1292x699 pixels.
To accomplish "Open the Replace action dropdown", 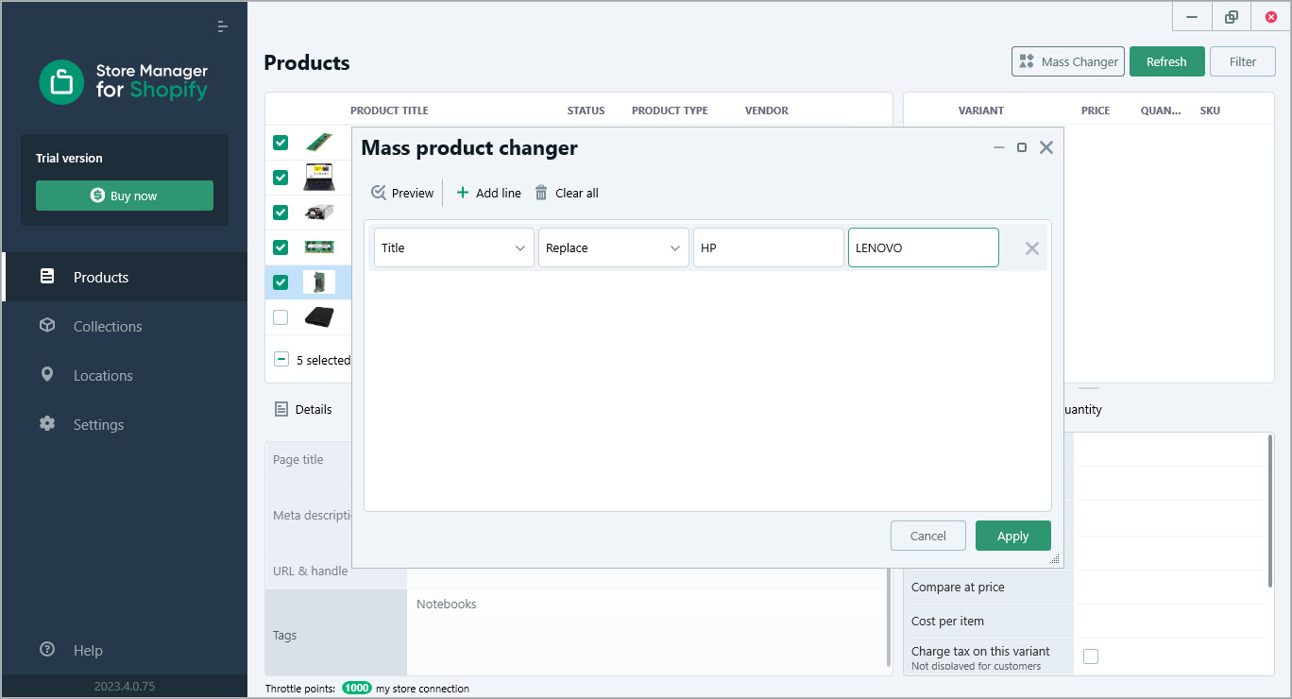I will tap(614, 247).
